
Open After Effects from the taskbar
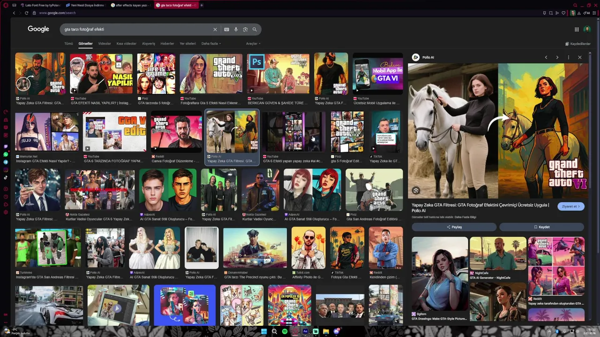pyautogui.click(x=305, y=331)
